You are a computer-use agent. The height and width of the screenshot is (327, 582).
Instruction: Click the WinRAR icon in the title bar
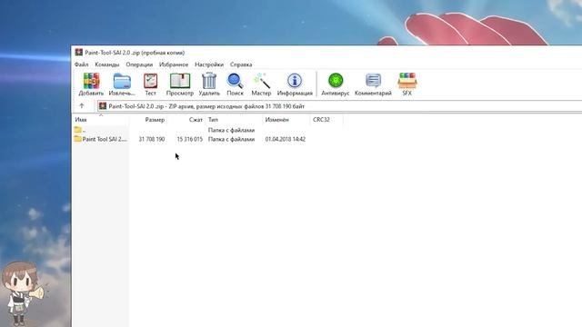[78, 53]
